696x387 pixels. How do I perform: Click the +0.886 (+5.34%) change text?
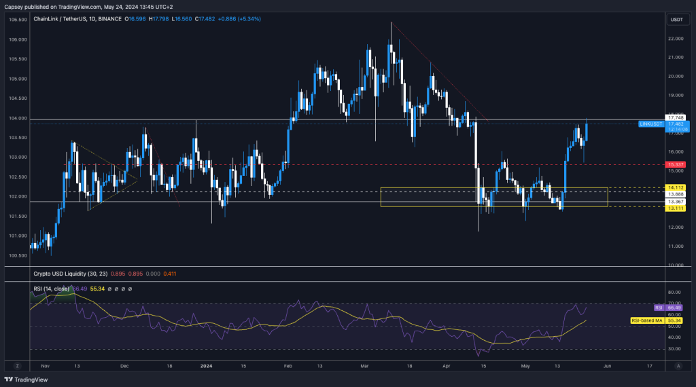[x=239, y=19]
